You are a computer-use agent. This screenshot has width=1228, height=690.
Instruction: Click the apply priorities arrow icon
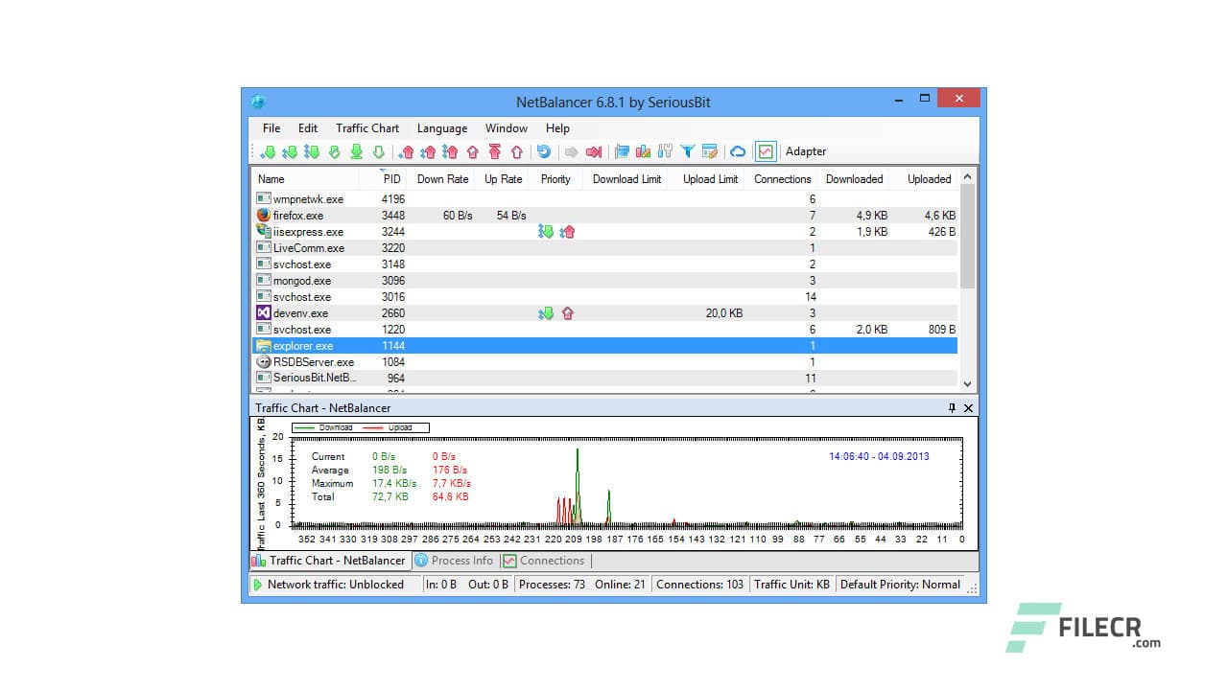pos(594,151)
